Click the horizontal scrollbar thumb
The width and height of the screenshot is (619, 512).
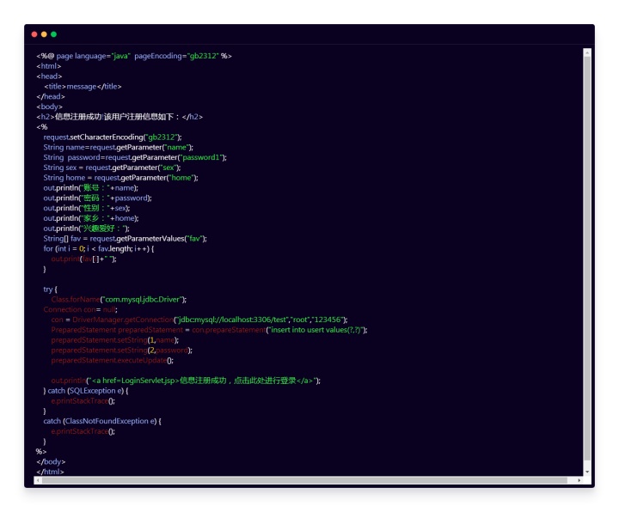point(304,480)
